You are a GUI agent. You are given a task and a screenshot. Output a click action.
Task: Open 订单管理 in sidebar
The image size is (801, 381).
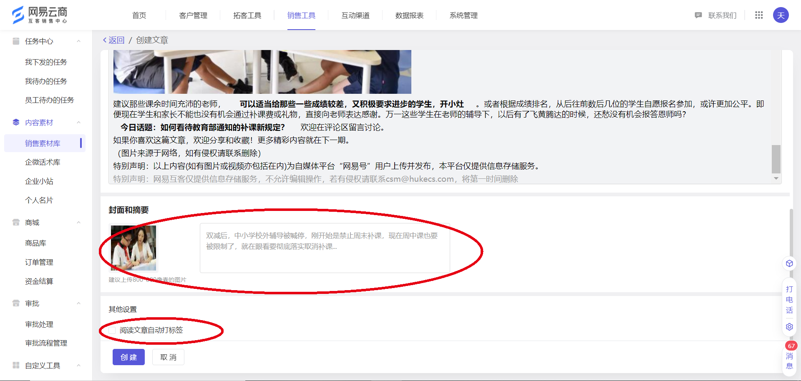[39, 262]
